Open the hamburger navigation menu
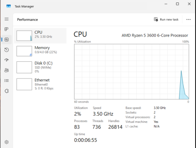Image resolution: width=196 pixels, height=148 pixels. pyautogui.click(x=7, y=19)
